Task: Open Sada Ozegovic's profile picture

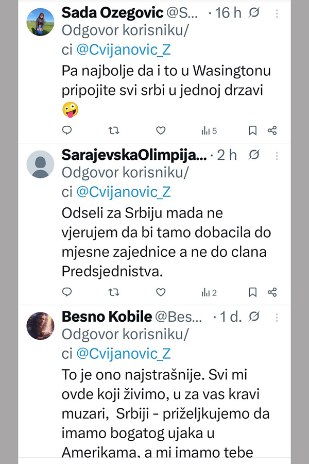Action: point(40,22)
